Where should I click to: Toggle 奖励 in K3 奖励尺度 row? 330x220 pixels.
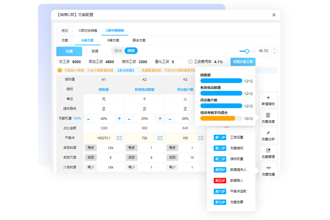tap(172, 157)
